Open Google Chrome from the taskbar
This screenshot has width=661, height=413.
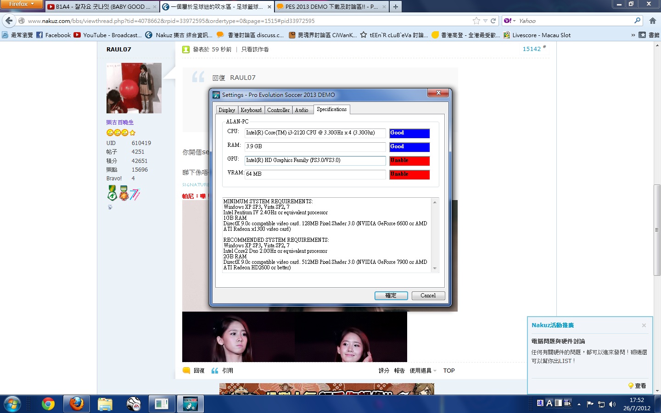(x=48, y=404)
